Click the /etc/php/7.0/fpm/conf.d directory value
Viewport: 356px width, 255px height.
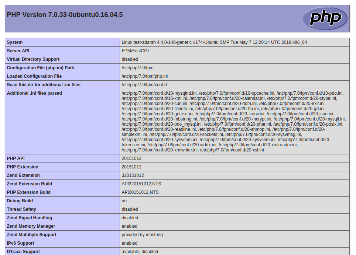coord(144,85)
